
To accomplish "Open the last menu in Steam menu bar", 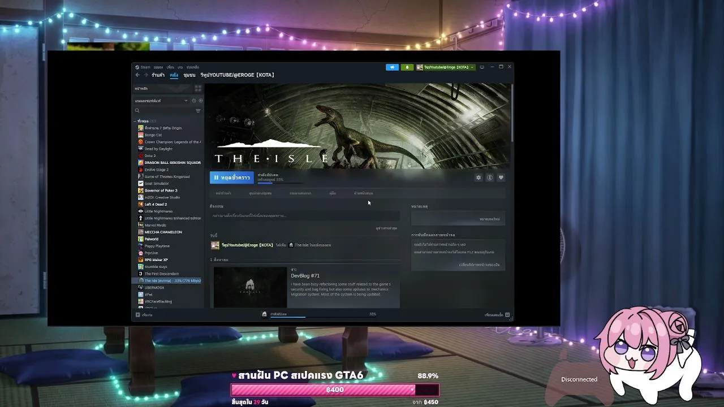I will click(192, 67).
